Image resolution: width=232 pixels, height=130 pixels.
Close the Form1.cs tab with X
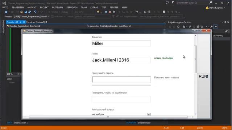(24, 22)
